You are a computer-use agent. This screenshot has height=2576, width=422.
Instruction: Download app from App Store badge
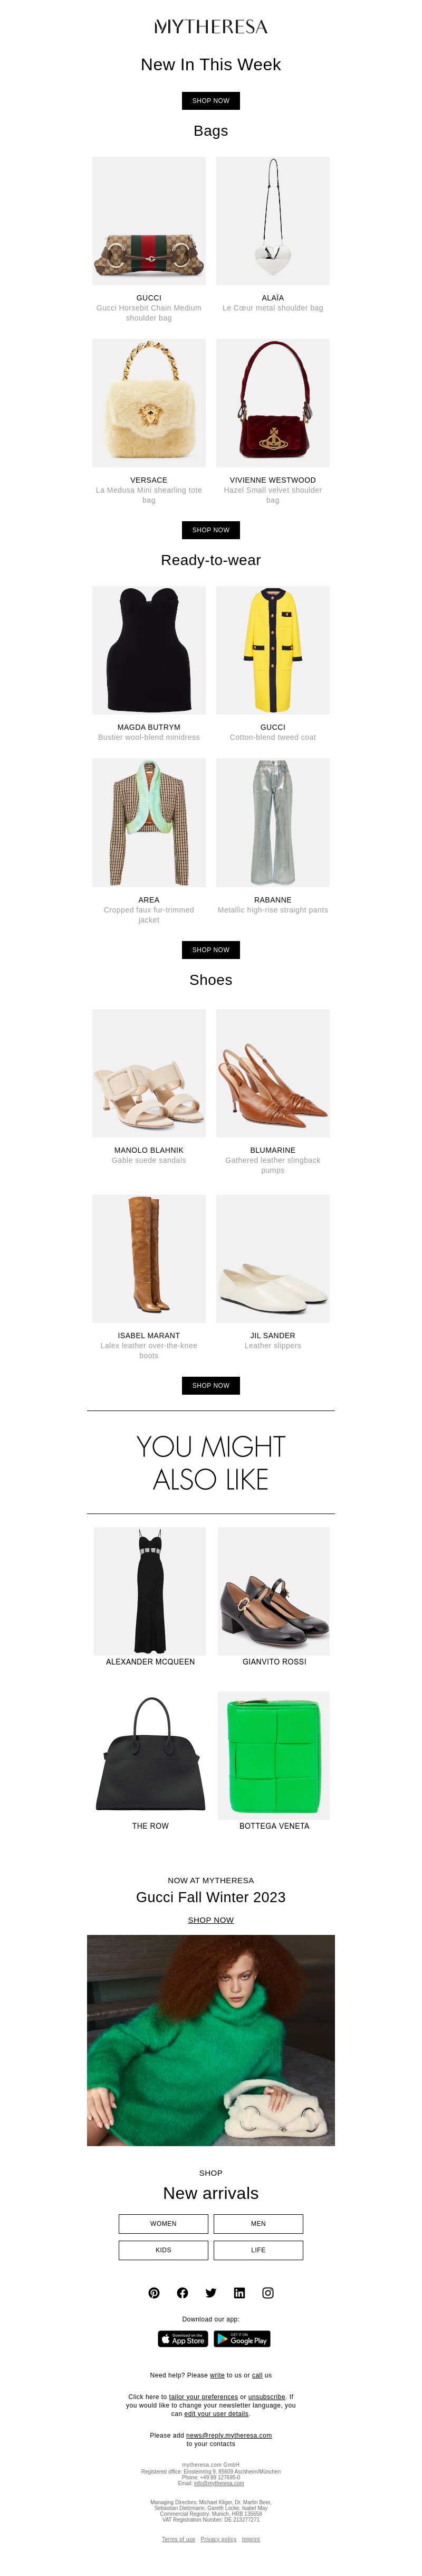pos(183,2339)
